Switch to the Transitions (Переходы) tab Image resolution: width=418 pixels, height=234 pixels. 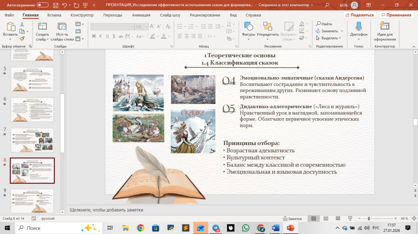point(113,15)
